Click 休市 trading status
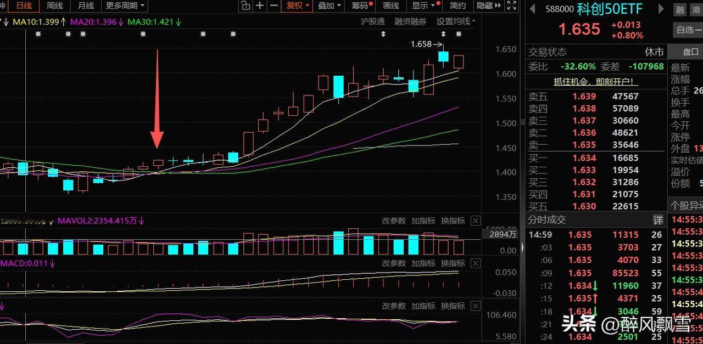The height and width of the screenshot is (344, 703). coord(654,52)
